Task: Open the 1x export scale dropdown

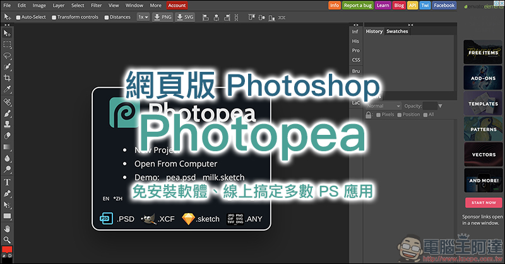Action: coord(143,17)
